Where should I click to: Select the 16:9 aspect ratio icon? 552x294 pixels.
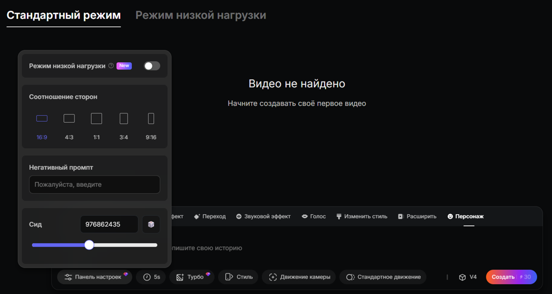pos(42,118)
